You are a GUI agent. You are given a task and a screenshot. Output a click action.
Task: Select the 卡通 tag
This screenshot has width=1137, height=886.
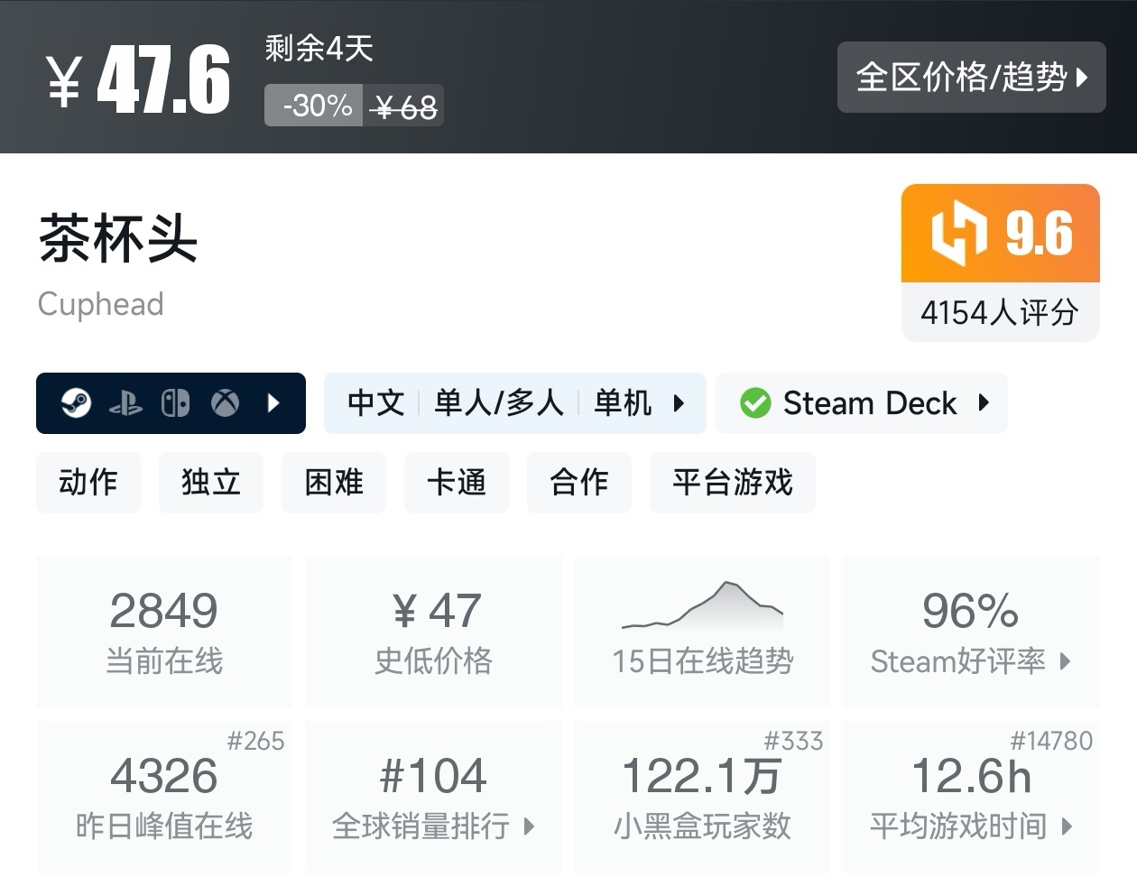coord(457,482)
